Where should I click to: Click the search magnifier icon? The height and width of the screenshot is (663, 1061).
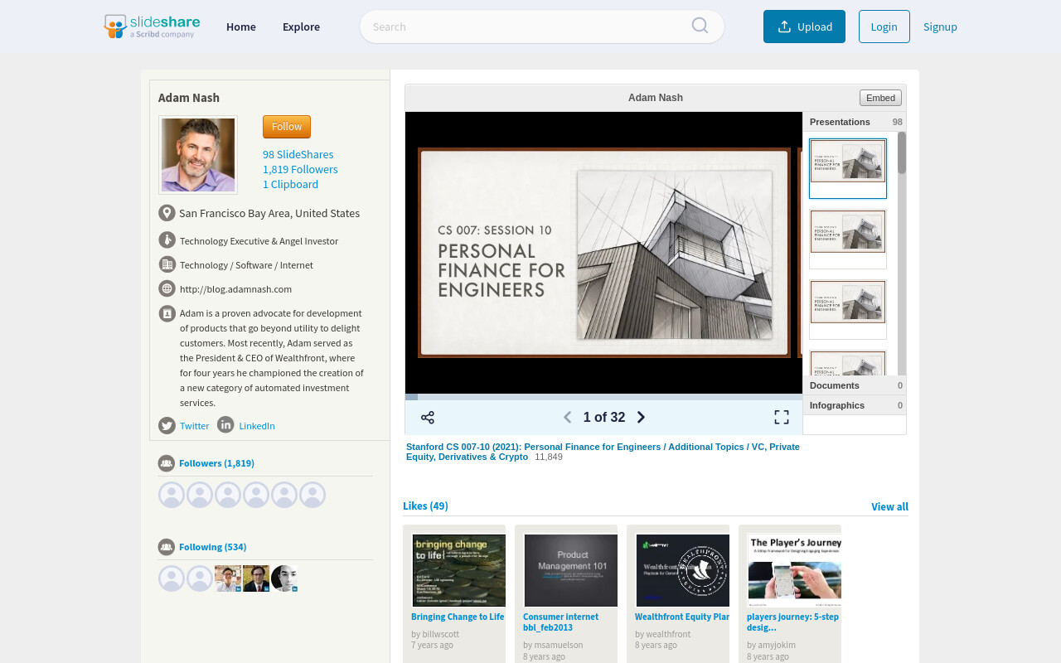click(x=700, y=26)
